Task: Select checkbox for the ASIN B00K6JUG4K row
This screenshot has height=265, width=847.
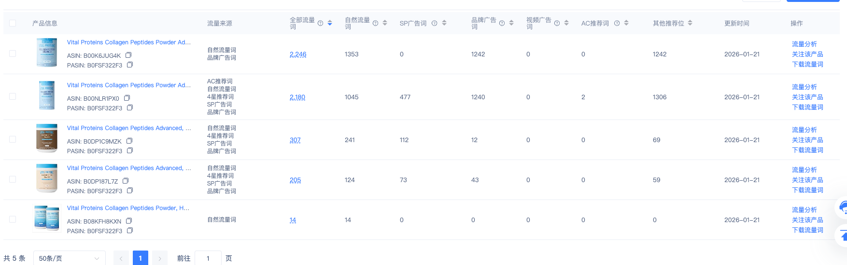Action: point(13,53)
